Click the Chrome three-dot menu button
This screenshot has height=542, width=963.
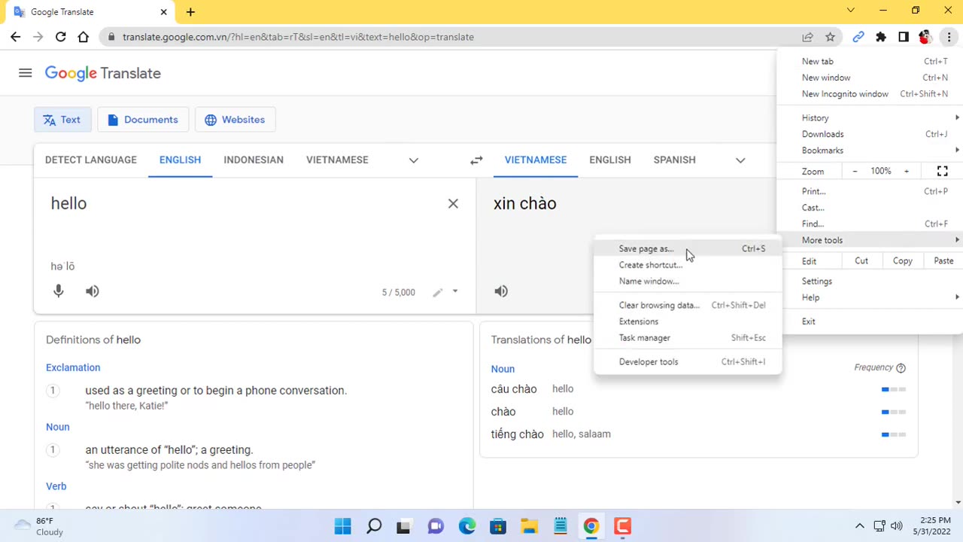point(949,37)
